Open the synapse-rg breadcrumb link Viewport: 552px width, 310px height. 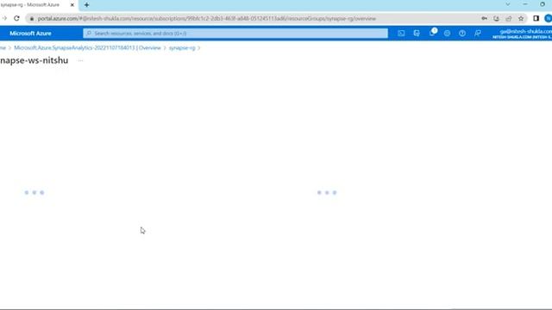pyautogui.click(x=182, y=48)
